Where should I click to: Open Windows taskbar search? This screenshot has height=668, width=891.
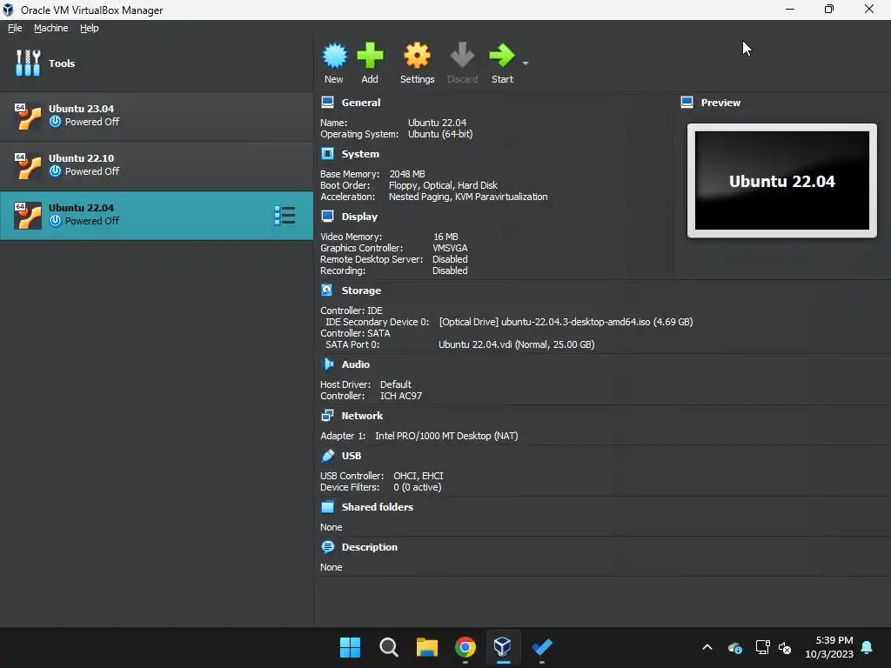point(389,647)
